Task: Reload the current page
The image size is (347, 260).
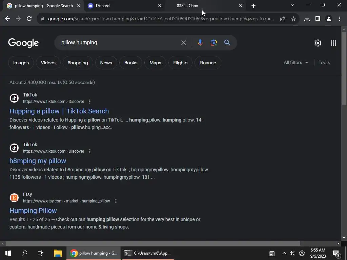Action: [x=29, y=19]
